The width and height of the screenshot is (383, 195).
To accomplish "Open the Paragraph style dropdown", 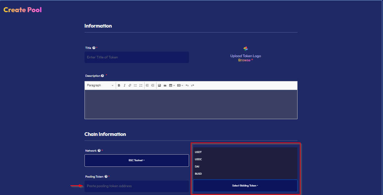I will click(100, 85).
